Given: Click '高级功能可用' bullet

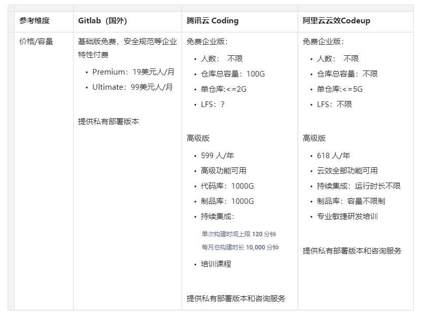Looking at the screenshot, I should pyautogui.click(x=224, y=171).
